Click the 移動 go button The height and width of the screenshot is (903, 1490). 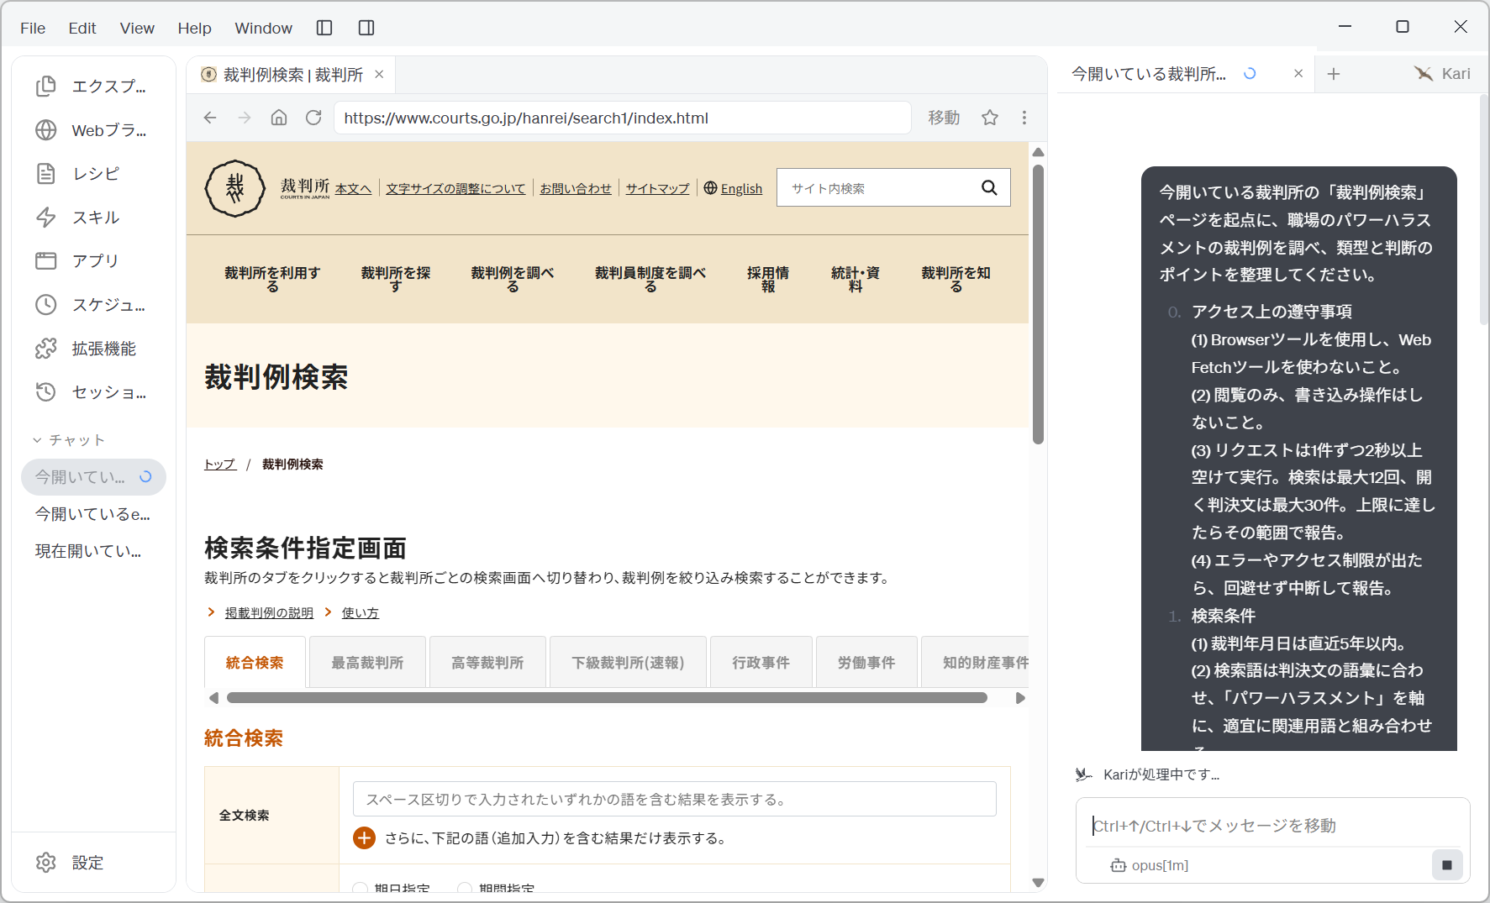pyautogui.click(x=944, y=118)
